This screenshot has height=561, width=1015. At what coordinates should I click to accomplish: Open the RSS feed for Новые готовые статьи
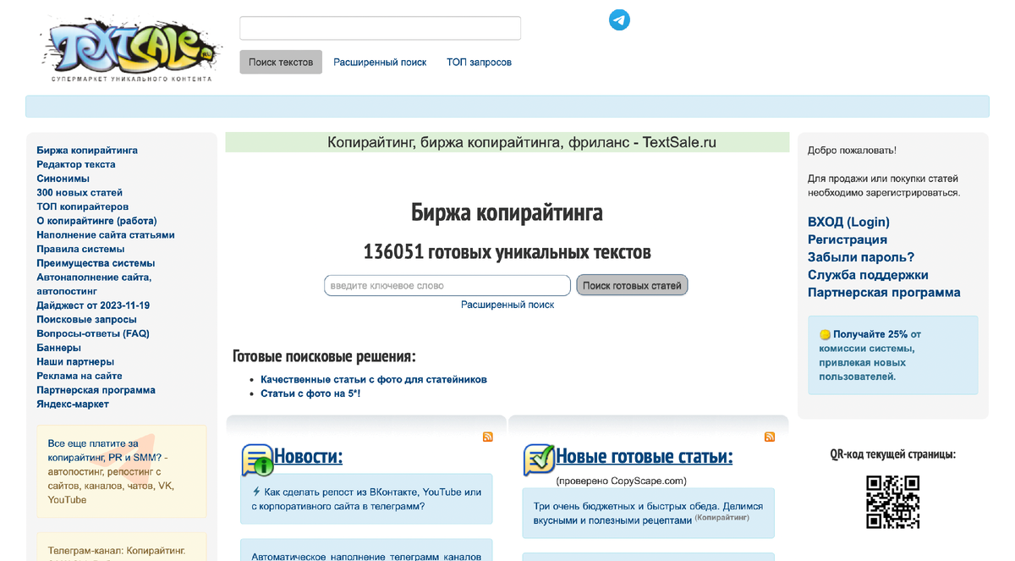[x=770, y=437]
